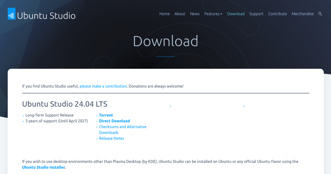331x174 pixels.
Task: Open Checksums and Alternative Downloads
Action: point(123,127)
